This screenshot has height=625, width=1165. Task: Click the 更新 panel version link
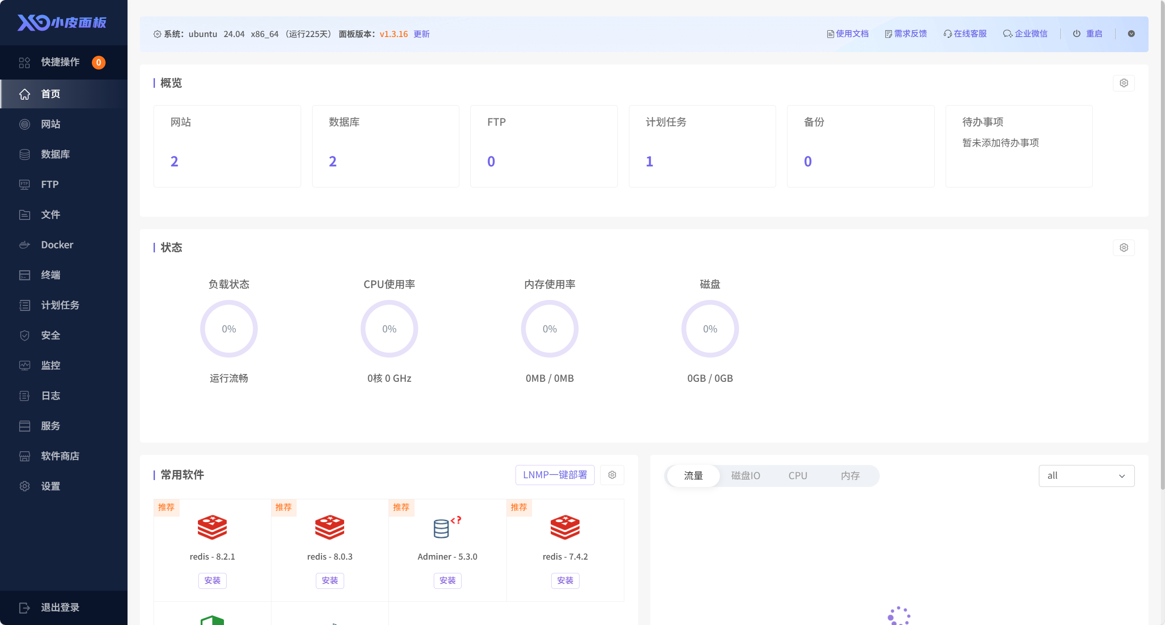click(421, 34)
